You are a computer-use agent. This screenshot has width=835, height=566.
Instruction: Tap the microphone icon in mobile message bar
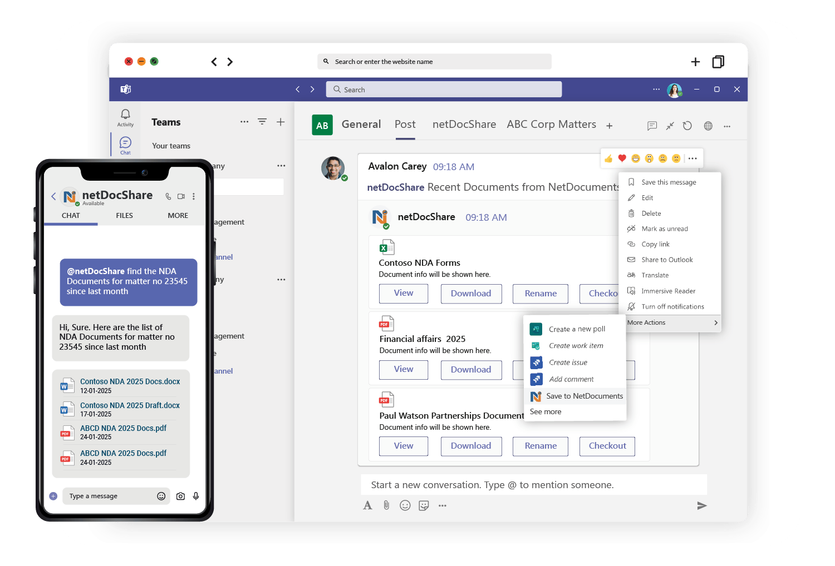[196, 496]
